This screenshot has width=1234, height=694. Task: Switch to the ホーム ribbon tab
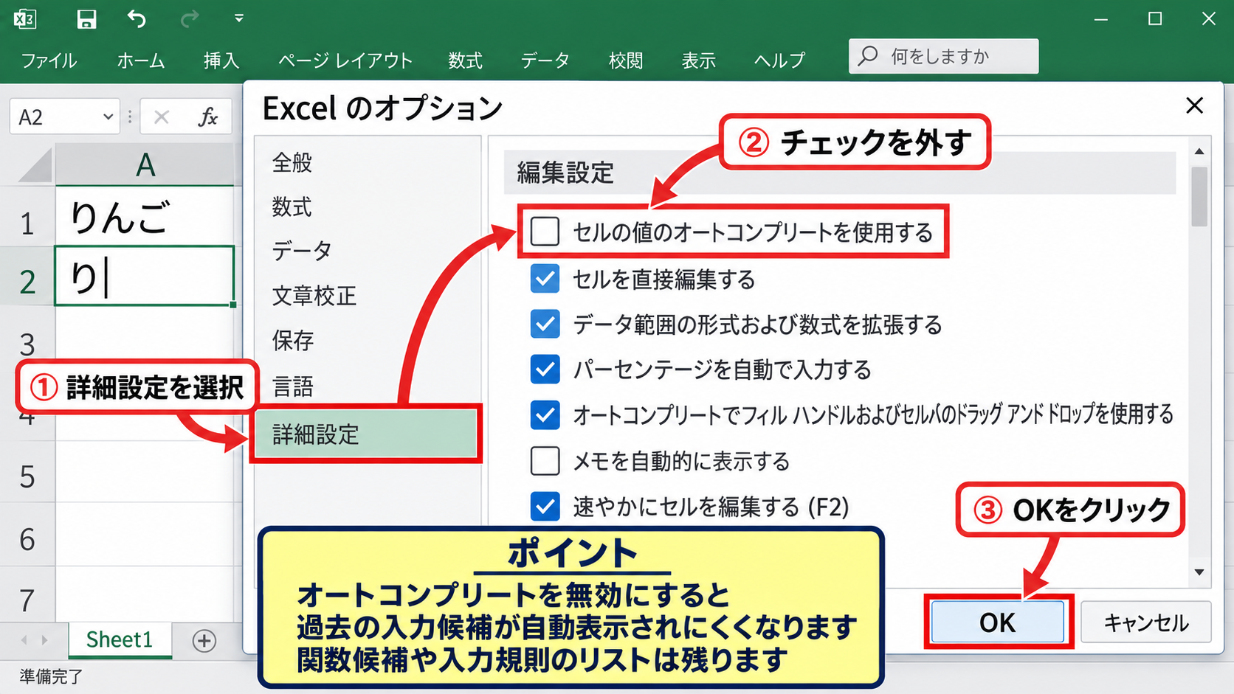point(140,60)
